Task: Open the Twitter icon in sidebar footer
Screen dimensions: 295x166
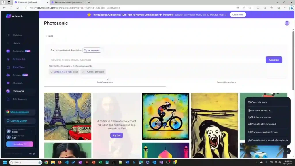Action: [x=34, y=154]
